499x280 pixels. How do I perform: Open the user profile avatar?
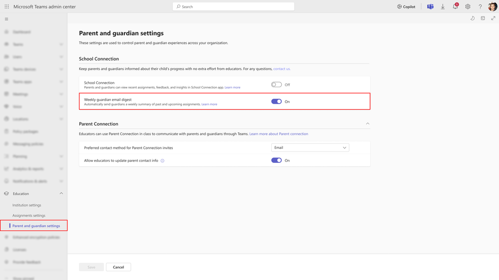pos(493,6)
